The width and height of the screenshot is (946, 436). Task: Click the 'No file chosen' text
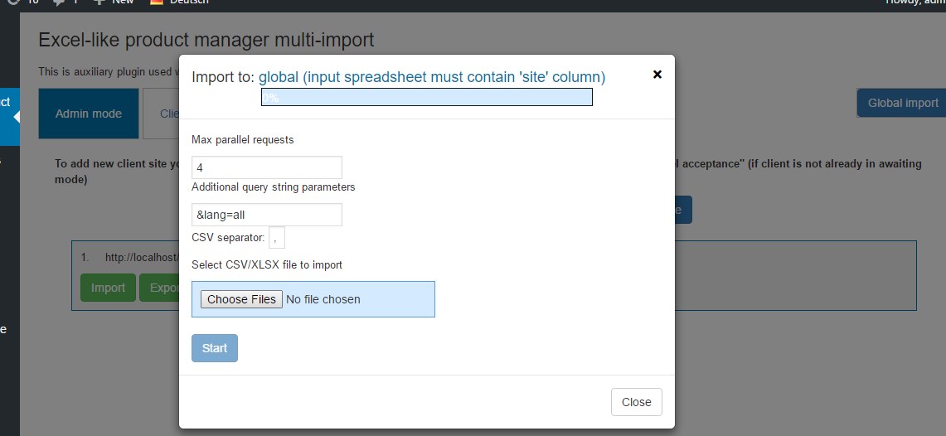(323, 299)
